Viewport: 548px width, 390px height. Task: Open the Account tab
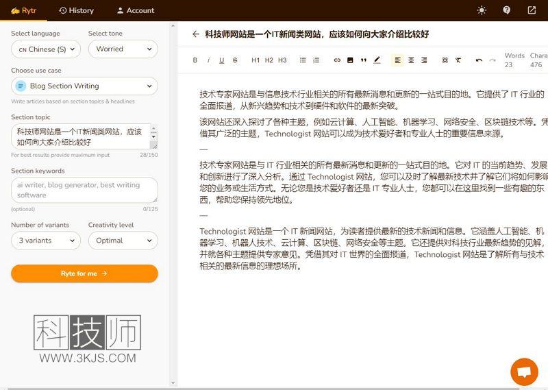coord(135,10)
